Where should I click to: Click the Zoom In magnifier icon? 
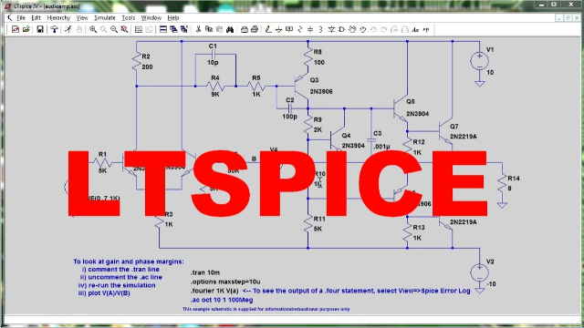pyautogui.click(x=93, y=29)
